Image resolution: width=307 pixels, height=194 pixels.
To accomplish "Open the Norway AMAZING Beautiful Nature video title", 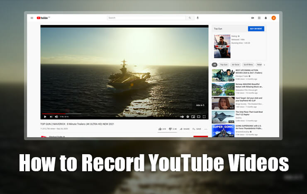I will [249, 85].
